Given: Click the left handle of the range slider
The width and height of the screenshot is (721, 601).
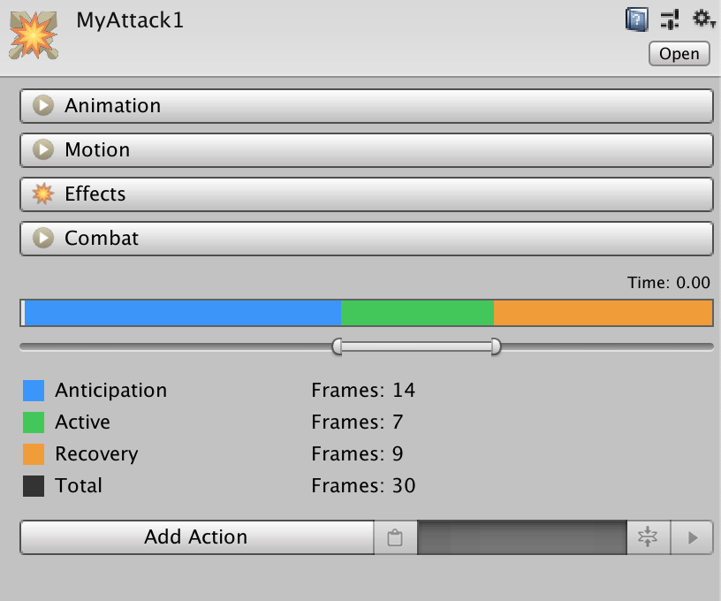Looking at the screenshot, I should tap(337, 346).
